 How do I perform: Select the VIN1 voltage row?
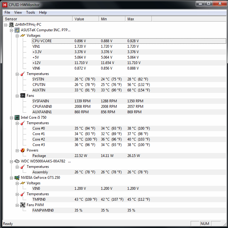point(129,46)
